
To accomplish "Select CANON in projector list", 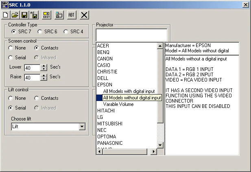I will [x=105, y=59].
